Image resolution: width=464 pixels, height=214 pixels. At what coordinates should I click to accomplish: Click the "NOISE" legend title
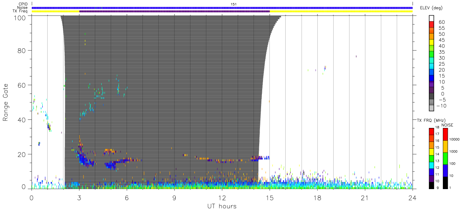click(x=447, y=125)
